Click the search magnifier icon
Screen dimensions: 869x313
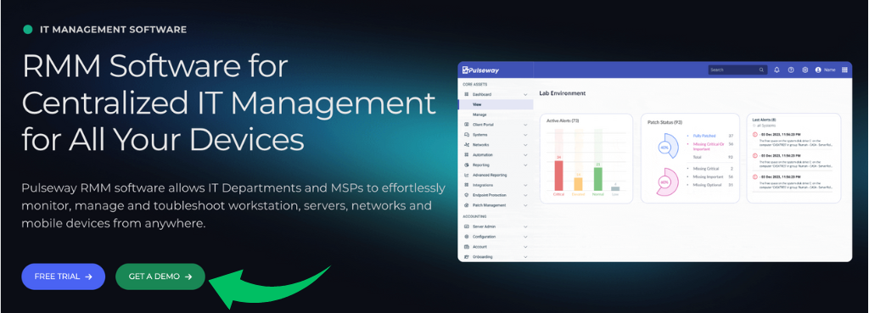coord(761,70)
